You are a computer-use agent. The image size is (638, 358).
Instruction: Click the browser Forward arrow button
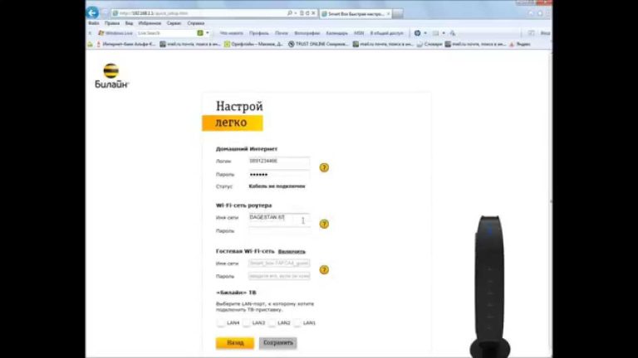click(x=105, y=13)
